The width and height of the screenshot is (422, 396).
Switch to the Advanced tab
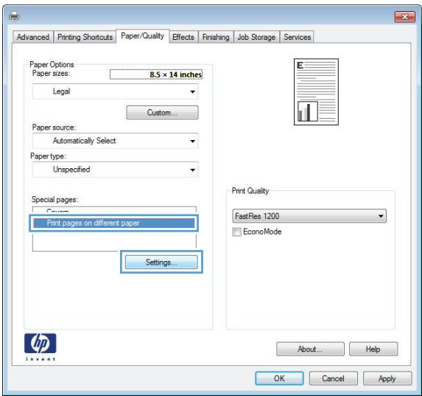pos(33,37)
